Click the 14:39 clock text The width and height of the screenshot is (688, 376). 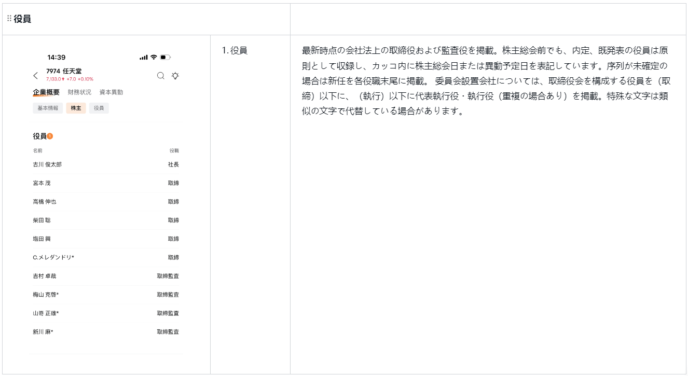pos(56,57)
